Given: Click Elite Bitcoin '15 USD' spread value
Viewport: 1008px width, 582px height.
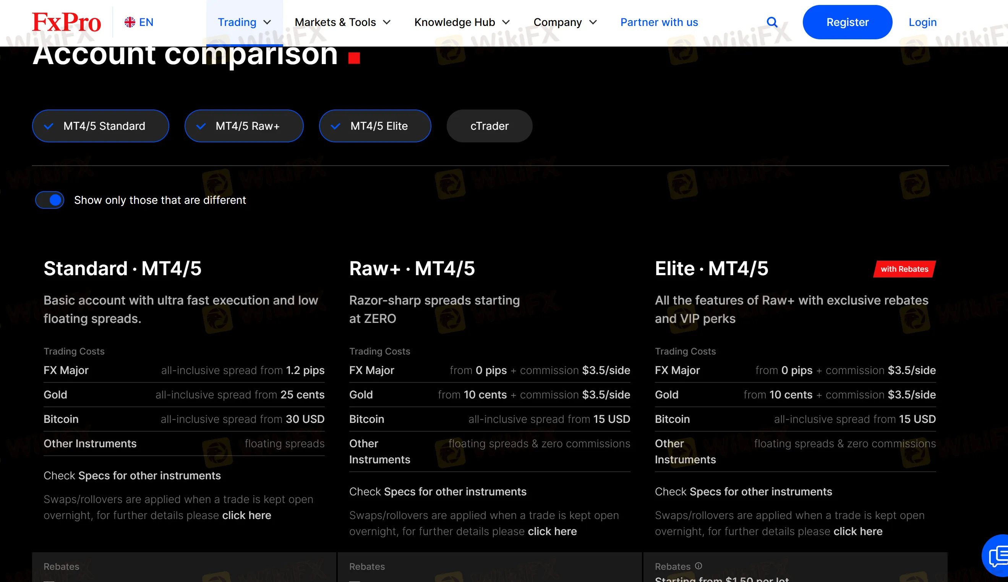Looking at the screenshot, I should click(x=917, y=419).
